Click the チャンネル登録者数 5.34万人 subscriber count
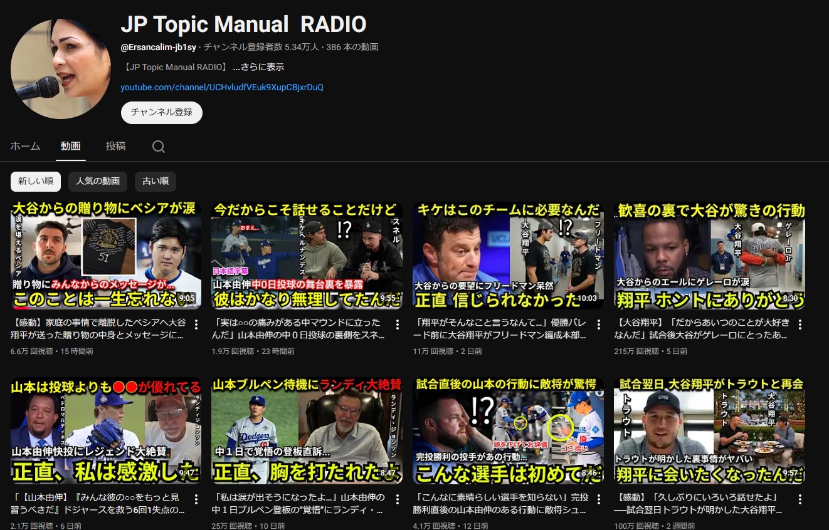The image size is (829, 530). [x=261, y=47]
